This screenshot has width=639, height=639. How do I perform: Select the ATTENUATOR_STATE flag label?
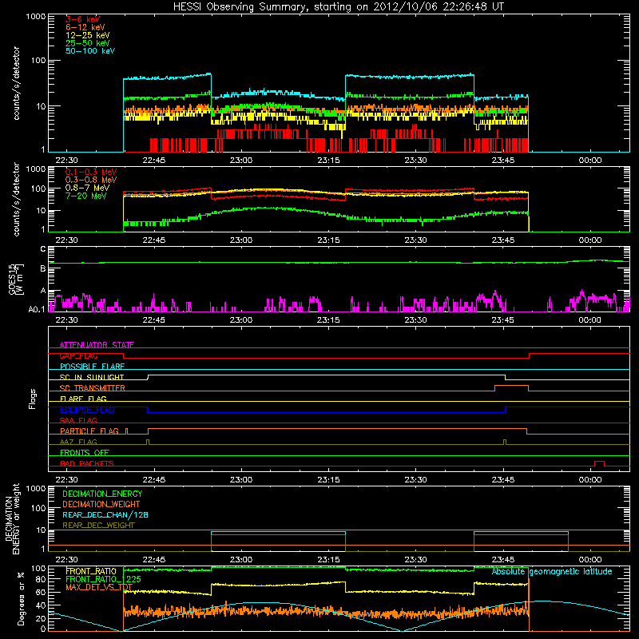point(97,345)
